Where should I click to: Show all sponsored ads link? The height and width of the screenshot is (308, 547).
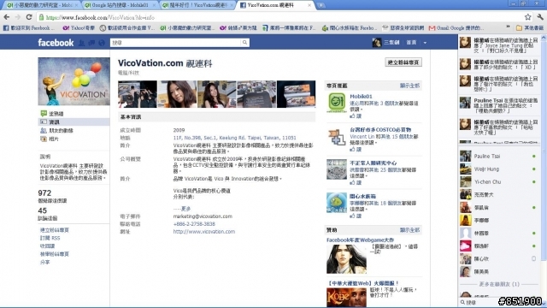(x=409, y=230)
